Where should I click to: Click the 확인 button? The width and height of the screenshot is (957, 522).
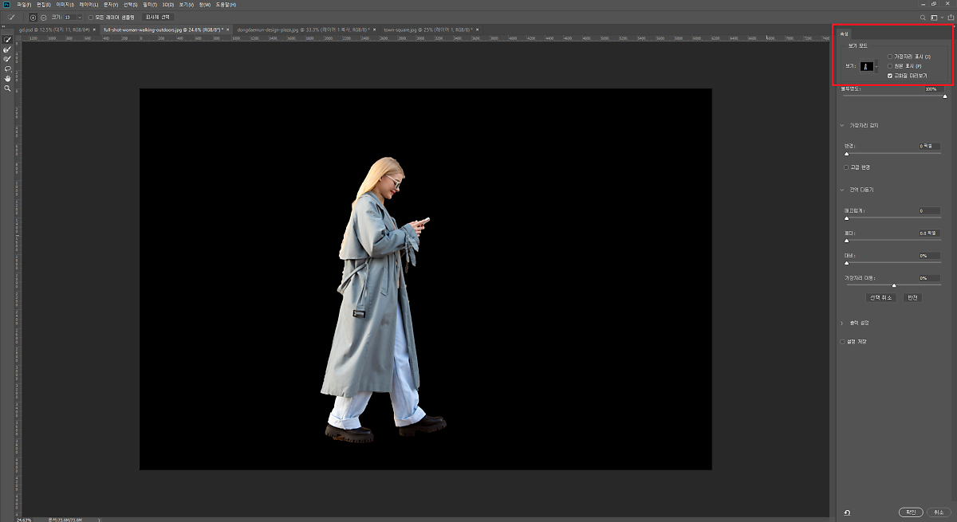910,512
